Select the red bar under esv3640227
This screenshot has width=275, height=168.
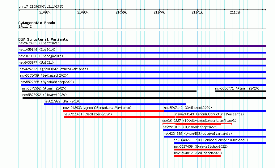pos(198,124)
